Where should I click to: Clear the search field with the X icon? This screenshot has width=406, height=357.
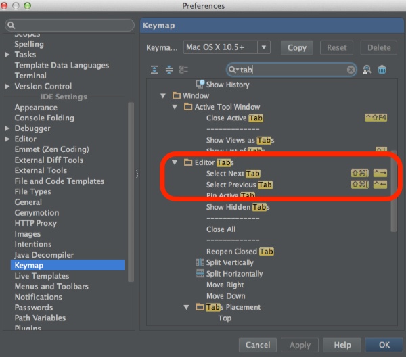[351, 70]
